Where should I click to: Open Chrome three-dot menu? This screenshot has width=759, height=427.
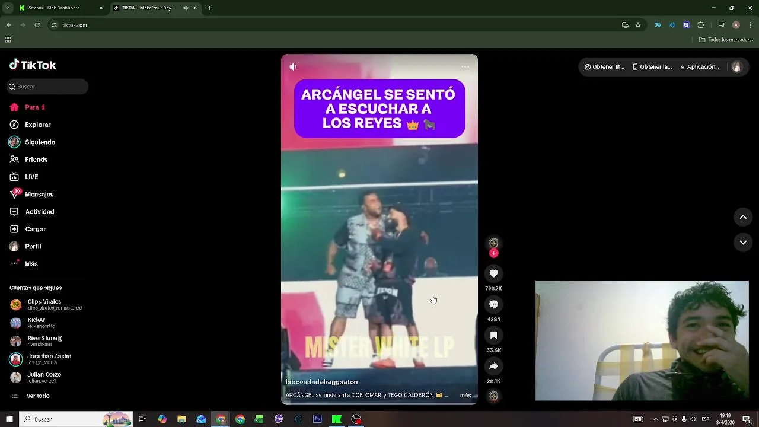[751, 25]
